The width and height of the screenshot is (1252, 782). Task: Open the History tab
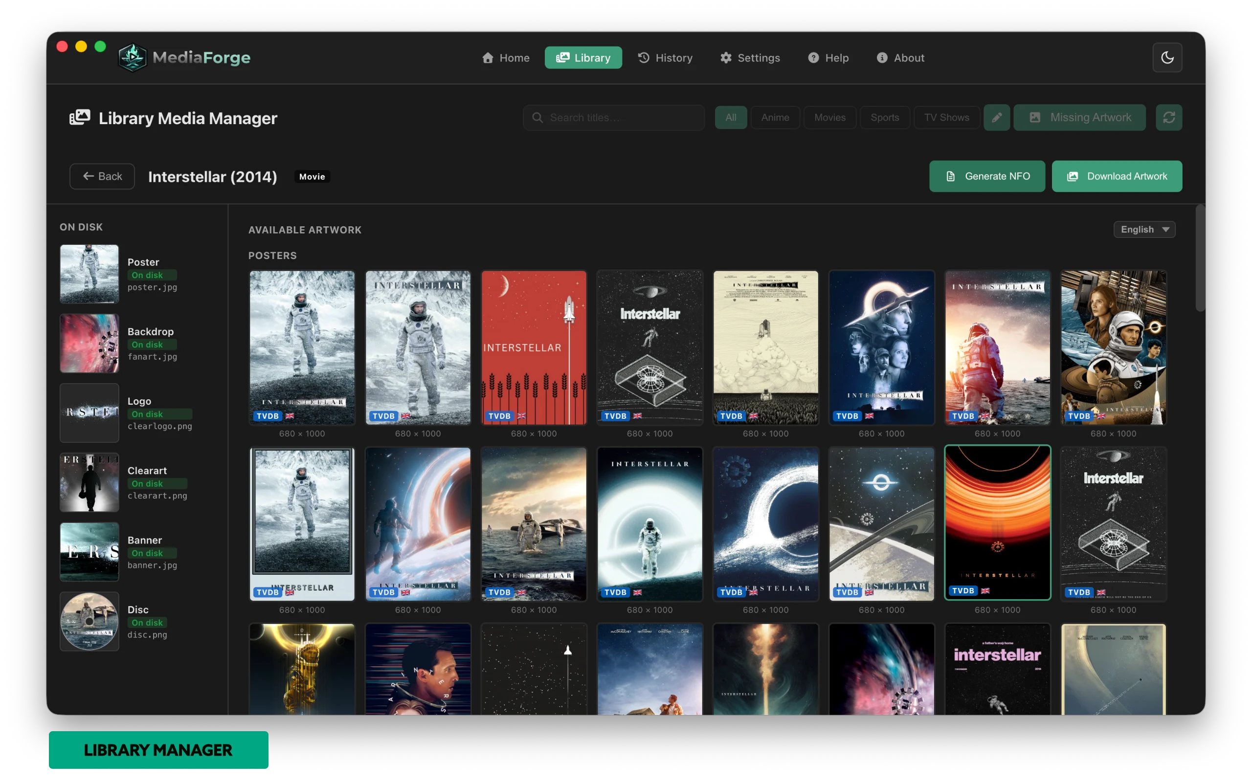click(x=665, y=57)
